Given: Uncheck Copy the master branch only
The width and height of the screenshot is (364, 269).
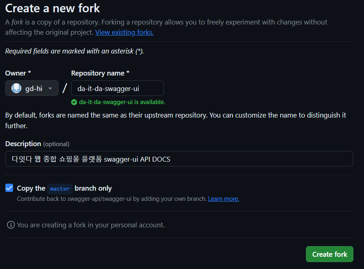Looking at the screenshot, I should click(9, 188).
